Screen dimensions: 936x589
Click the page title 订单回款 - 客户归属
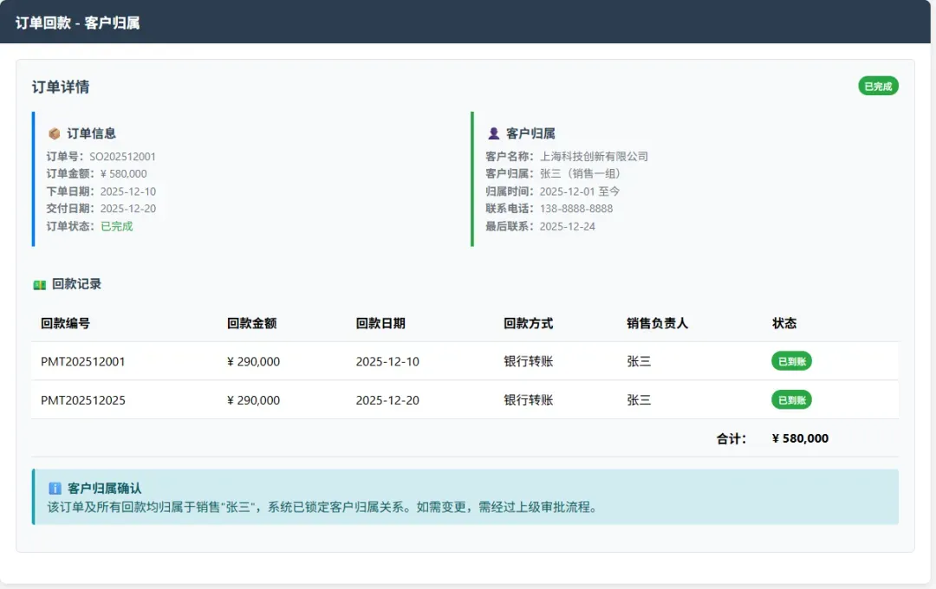tap(77, 23)
